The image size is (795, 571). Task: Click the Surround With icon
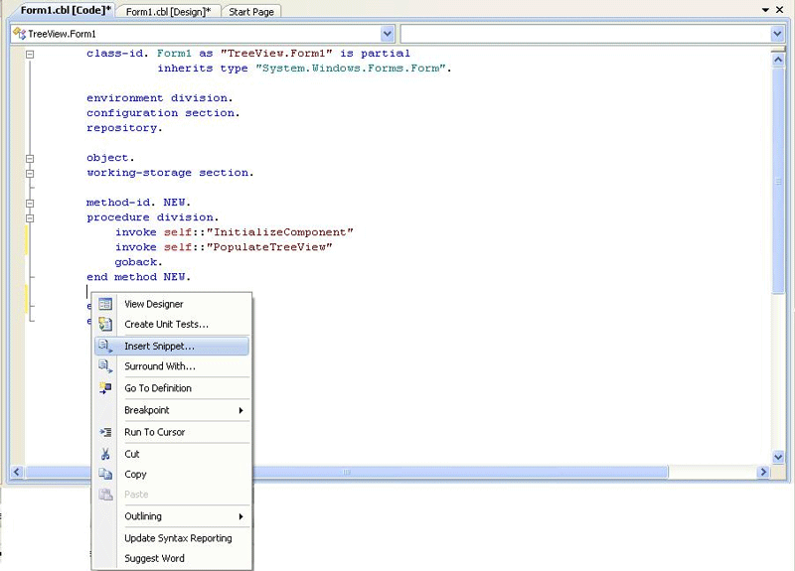pos(105,366)
